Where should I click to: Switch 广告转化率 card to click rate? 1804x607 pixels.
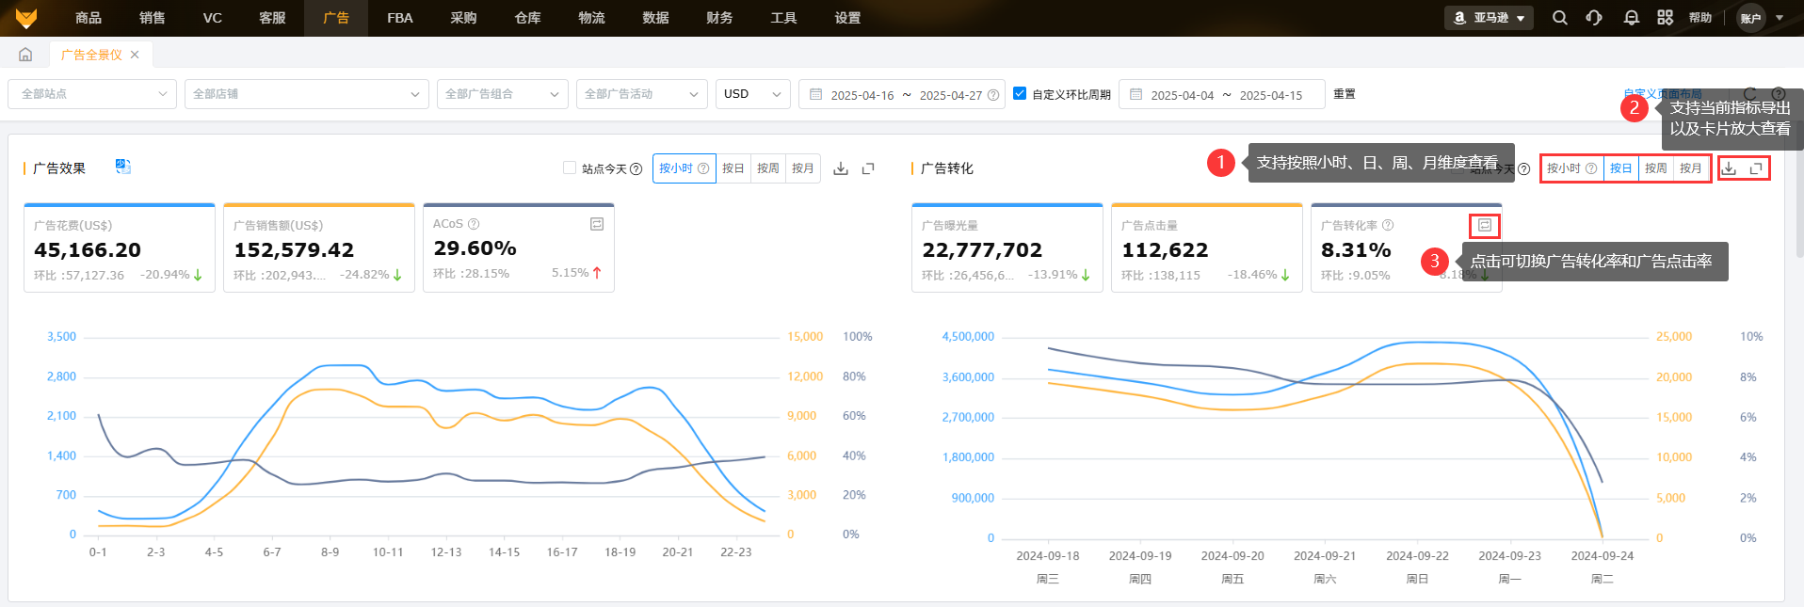point(1484,226)
